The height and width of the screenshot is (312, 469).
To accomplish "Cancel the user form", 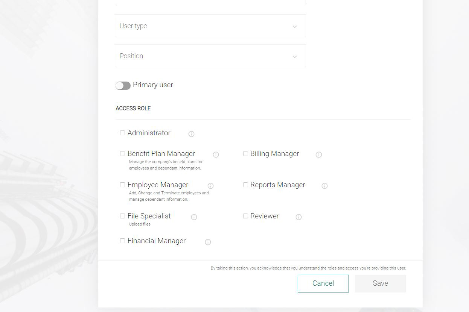I will [x=323, y=283].
